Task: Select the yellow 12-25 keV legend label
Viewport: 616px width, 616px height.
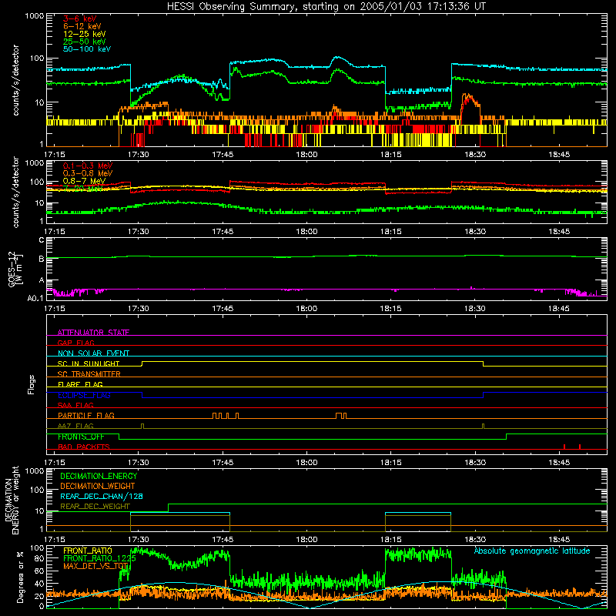Action: [84, 34]
